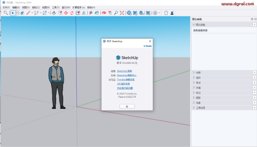
Task: Open the Extension Manager icon
Action: [148, 13]
